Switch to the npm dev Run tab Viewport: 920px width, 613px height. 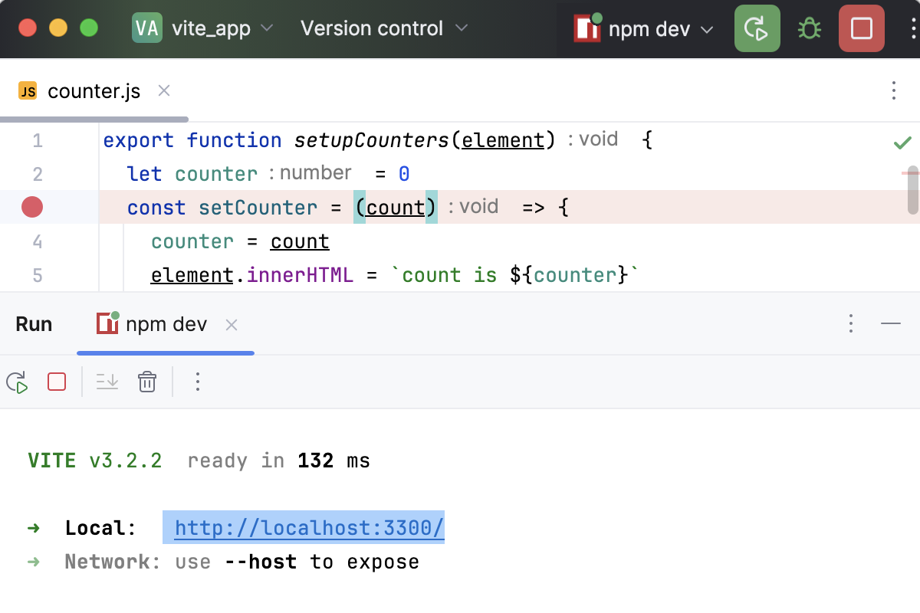pyautogui.click(x=165, y=323)
